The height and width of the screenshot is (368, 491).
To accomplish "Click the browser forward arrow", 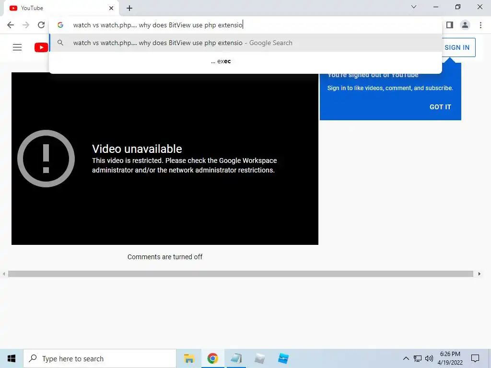I will (x=26, y=25).
